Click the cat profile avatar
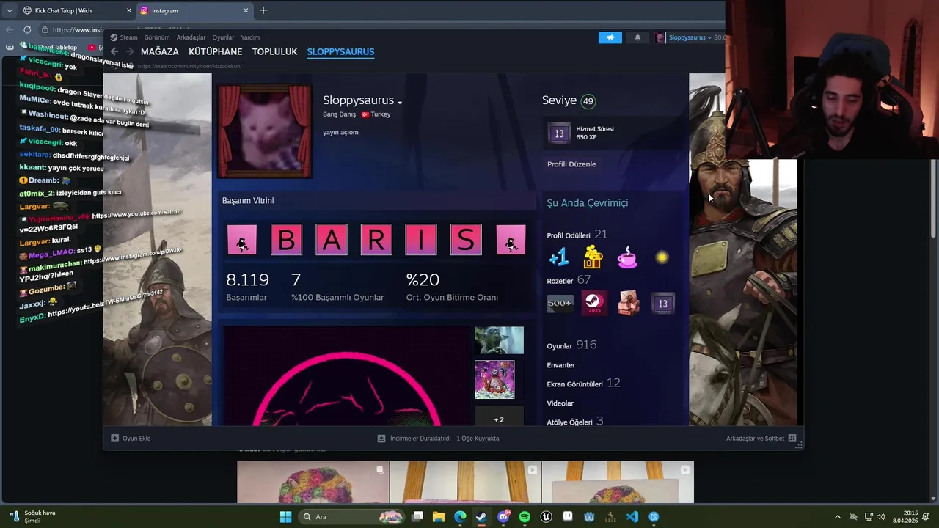Viewport: 939px width, 528px height. [264, 131]
